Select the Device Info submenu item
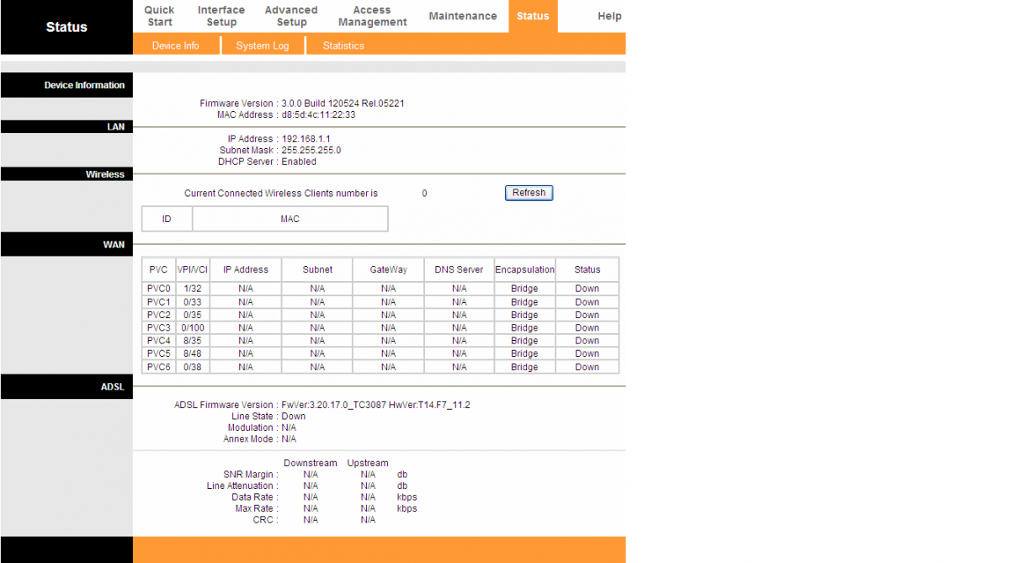Viewport: 1010px width, 563px height. [176, 45]
